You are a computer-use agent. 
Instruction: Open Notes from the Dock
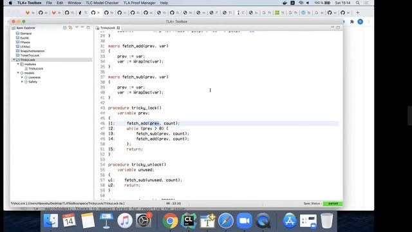88,220
